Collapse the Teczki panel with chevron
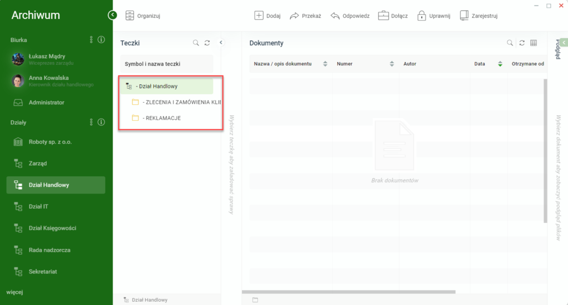The image size is (568, 305). pos(221,43)
